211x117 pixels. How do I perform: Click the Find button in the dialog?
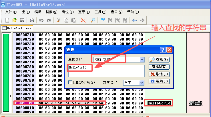coord(159,60)
